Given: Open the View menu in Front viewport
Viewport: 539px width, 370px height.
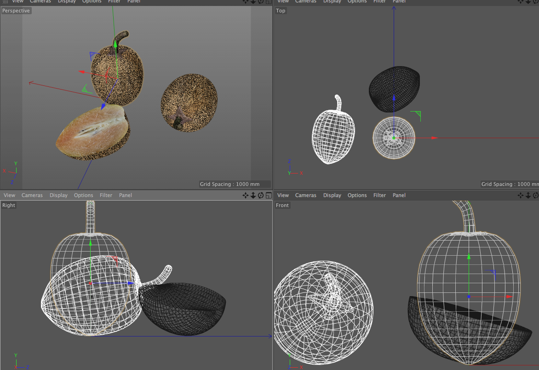Looking at the screenshot, I should (283, 195).
